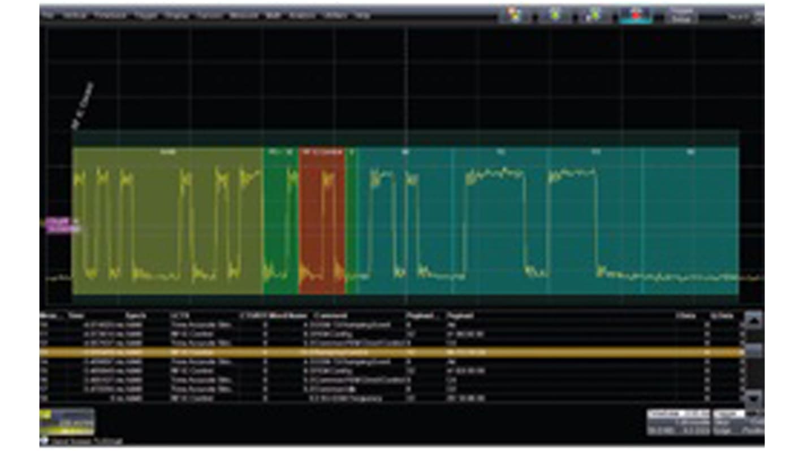Open the Timebase menu
The width and height of the screenshot is (803, 451).
coord(110,15)
